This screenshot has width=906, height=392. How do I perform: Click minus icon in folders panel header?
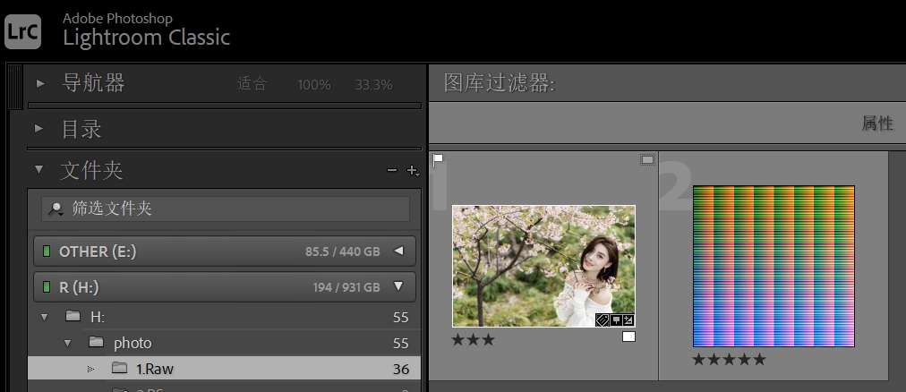pos(391,170)
